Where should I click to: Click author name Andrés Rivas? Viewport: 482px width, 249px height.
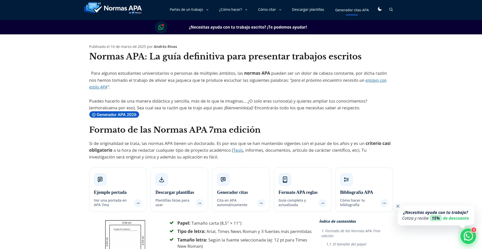click(x=165, y=47)
